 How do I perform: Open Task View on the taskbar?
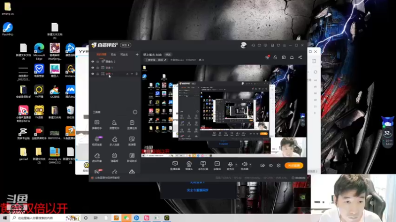[x=96, y=218]
